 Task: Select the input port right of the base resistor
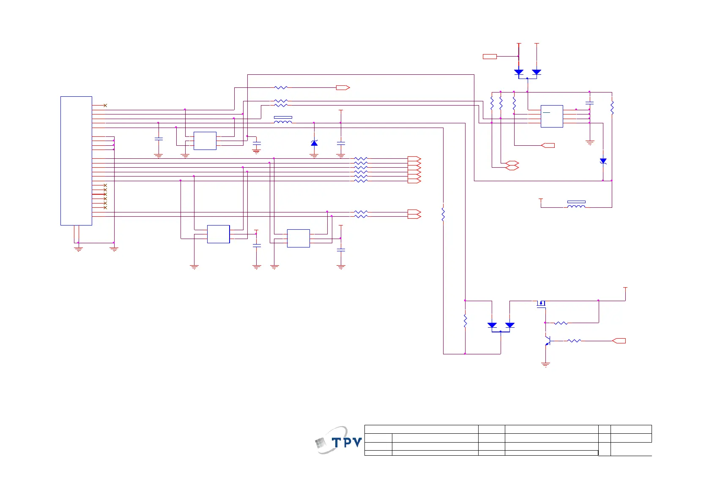619,341
